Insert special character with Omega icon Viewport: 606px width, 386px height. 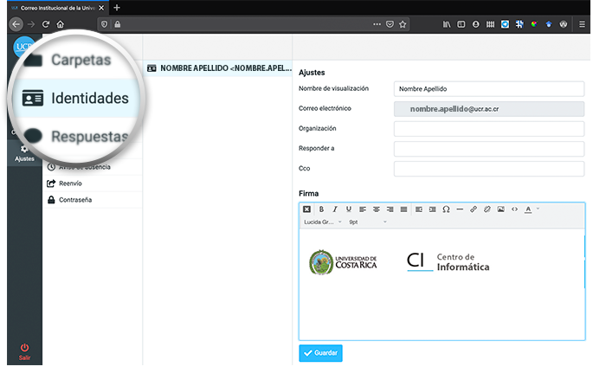pyautogui.click(x=446, y=209)
